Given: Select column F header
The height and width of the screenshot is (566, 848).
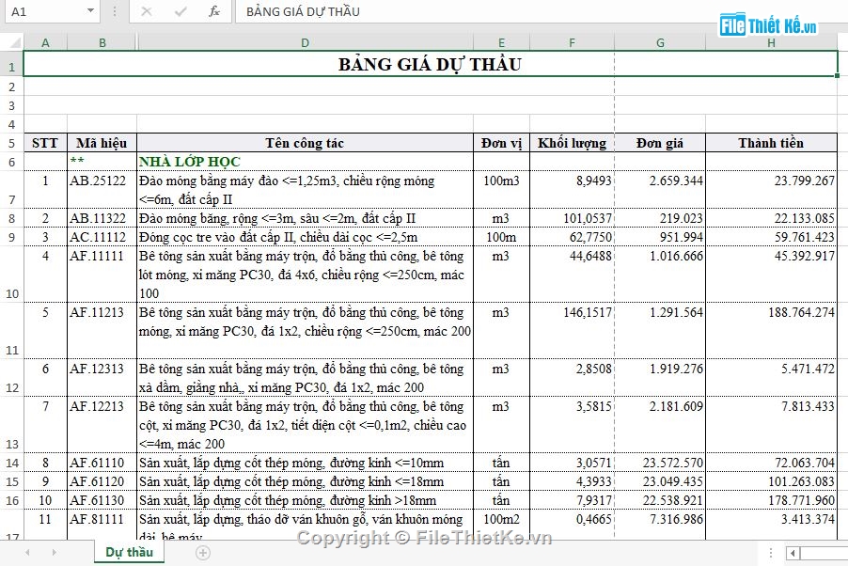Looking at the screenshot, I should (x=573, y=42).
